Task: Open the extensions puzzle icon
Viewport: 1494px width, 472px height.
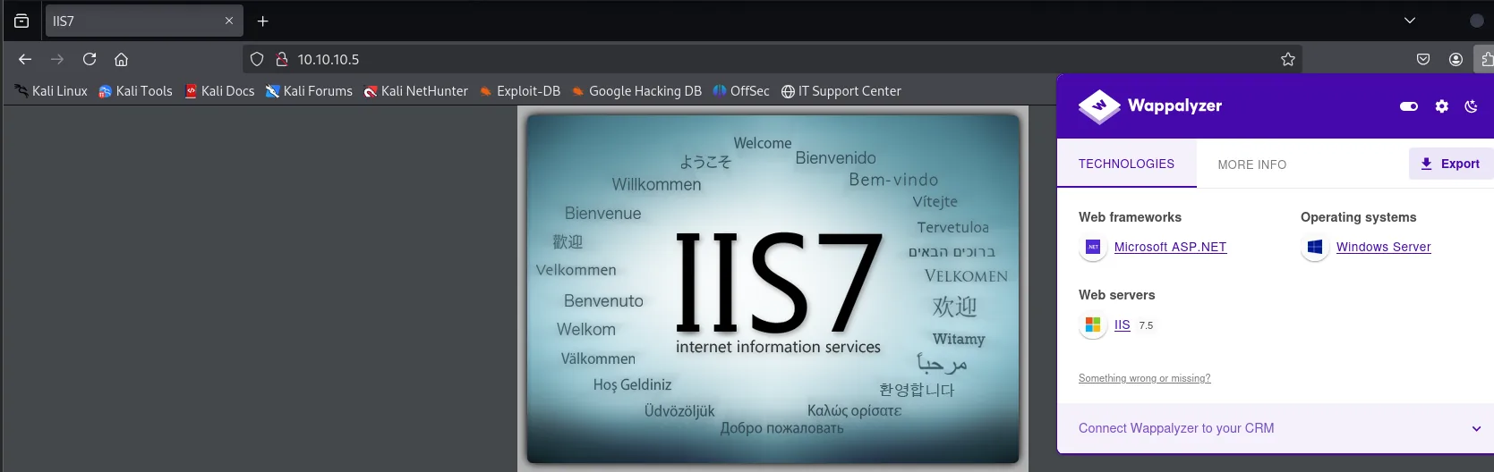Action: (x=1486, y=59)
